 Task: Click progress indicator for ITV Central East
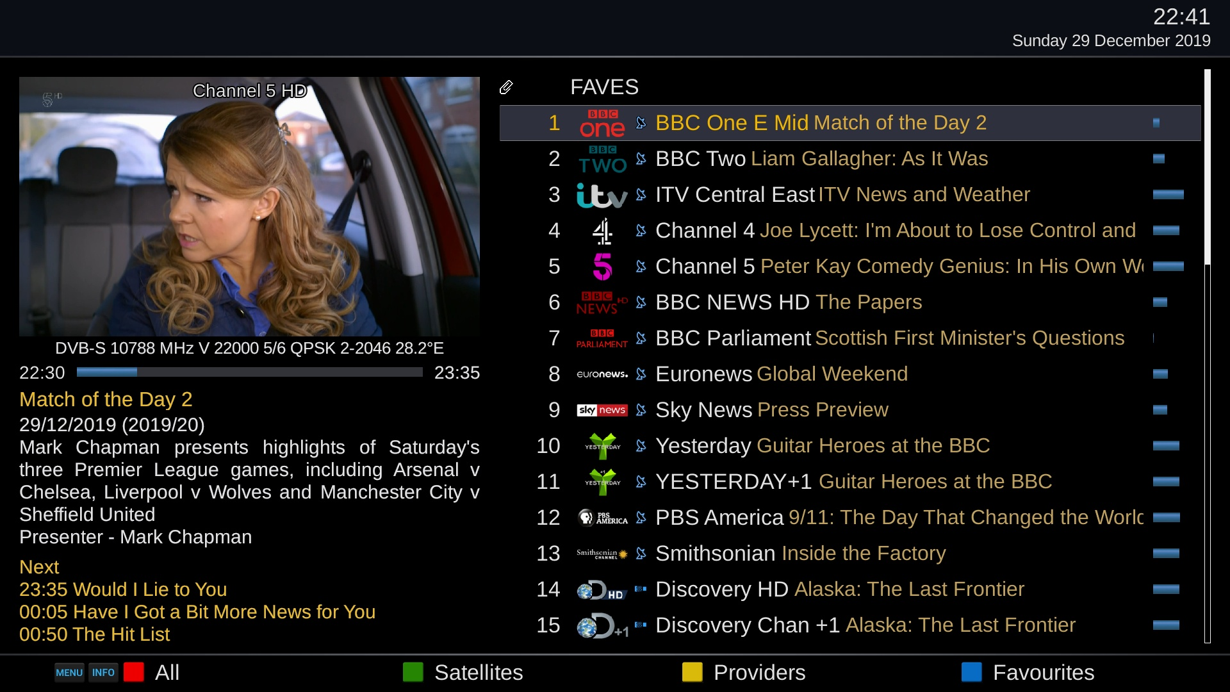point(1168,195)
